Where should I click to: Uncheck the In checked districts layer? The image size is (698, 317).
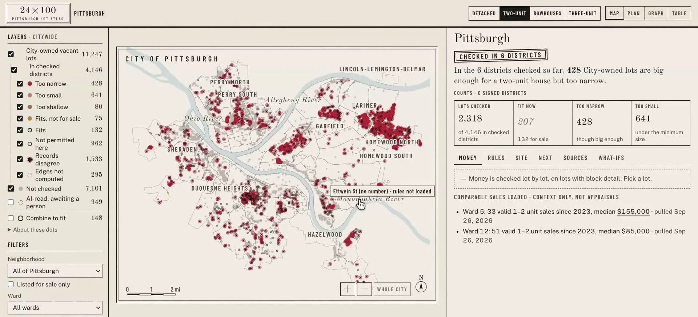pyautogui.click(x=14, y=70)
